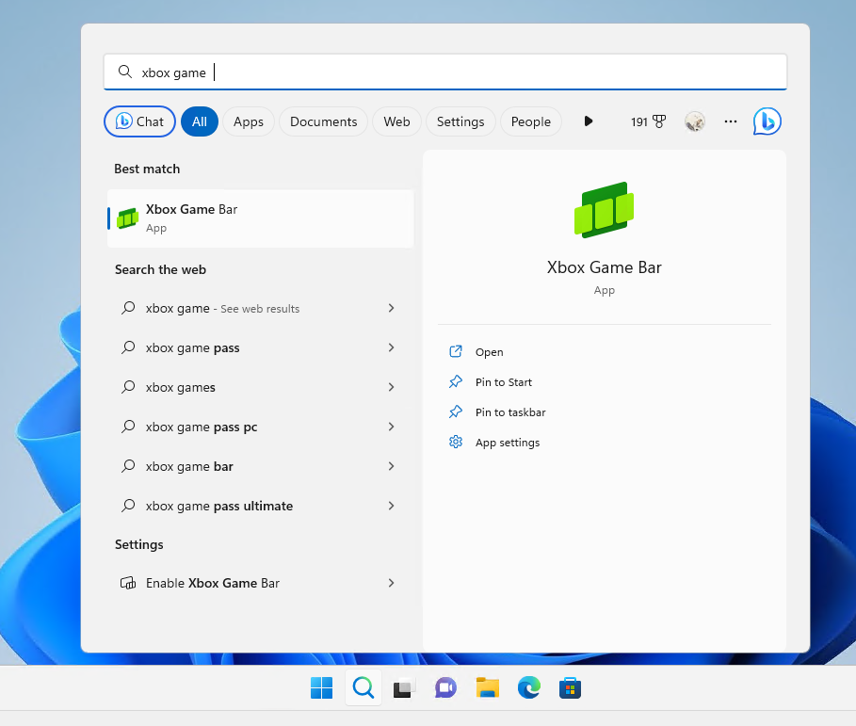Switch to the Apps filter tab
Viewport: 856px width, 726px height.
(x=249, y=121)
